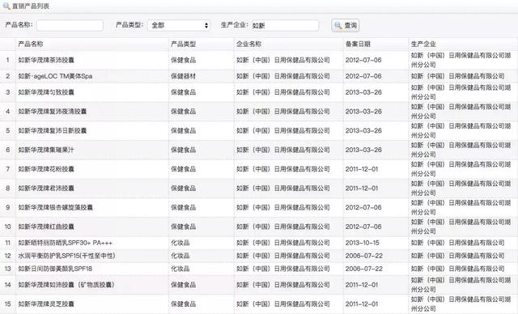The image size is (518, 314).
Task: Select product 如新华茂牌如沛胶囊（矿物质胶囊）
Action: [x=66, y=285]
